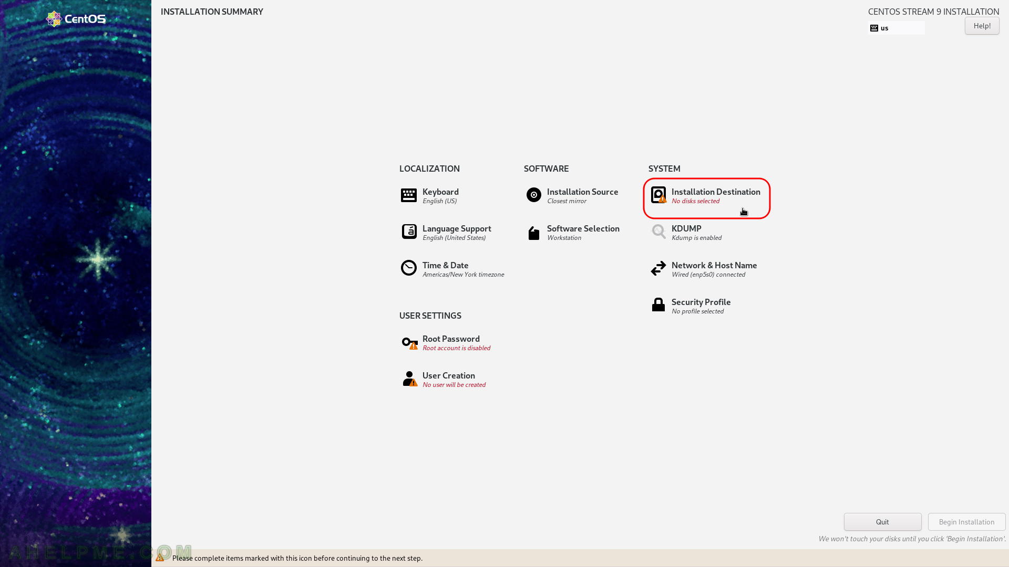Click 'Workstation' status text

tap(564, 238)
